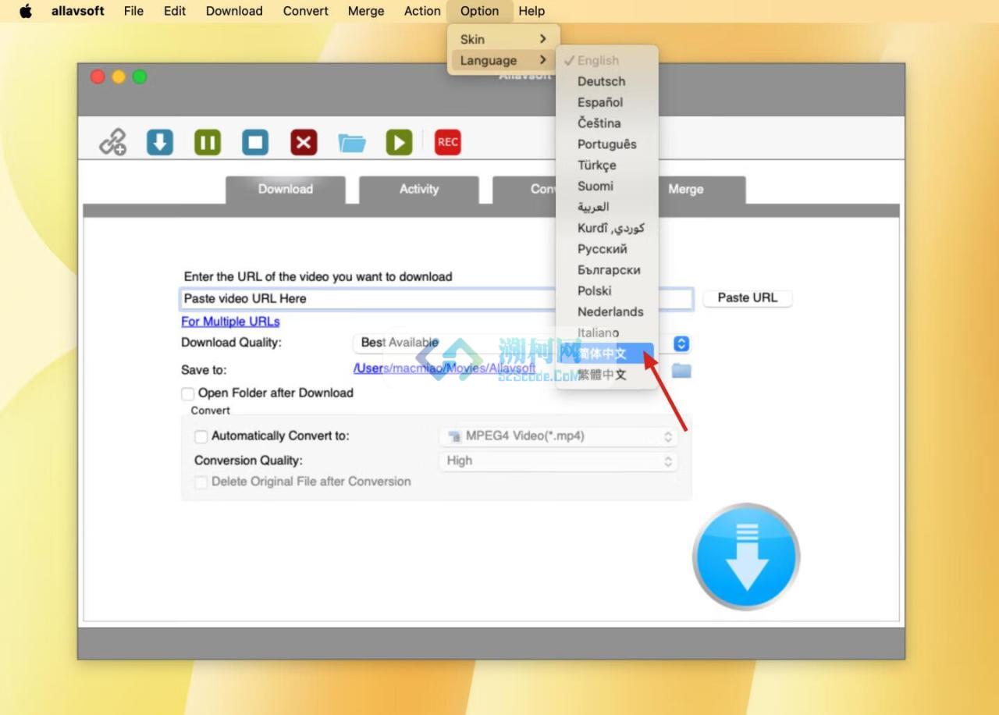Click the Paste URL button

(x=748, y=297)
